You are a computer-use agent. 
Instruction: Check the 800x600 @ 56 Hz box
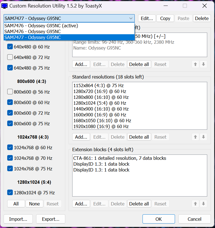click(x=10, y=92)
